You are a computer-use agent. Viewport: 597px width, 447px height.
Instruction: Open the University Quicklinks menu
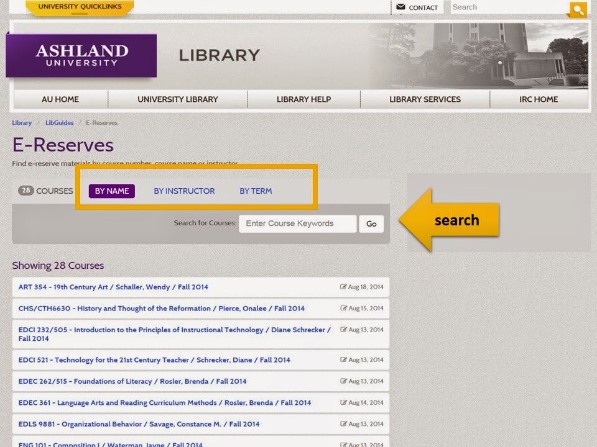80,7
